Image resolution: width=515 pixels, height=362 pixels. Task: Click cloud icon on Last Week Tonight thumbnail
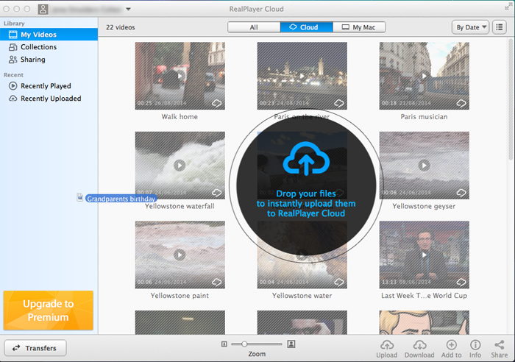(461, 282)
